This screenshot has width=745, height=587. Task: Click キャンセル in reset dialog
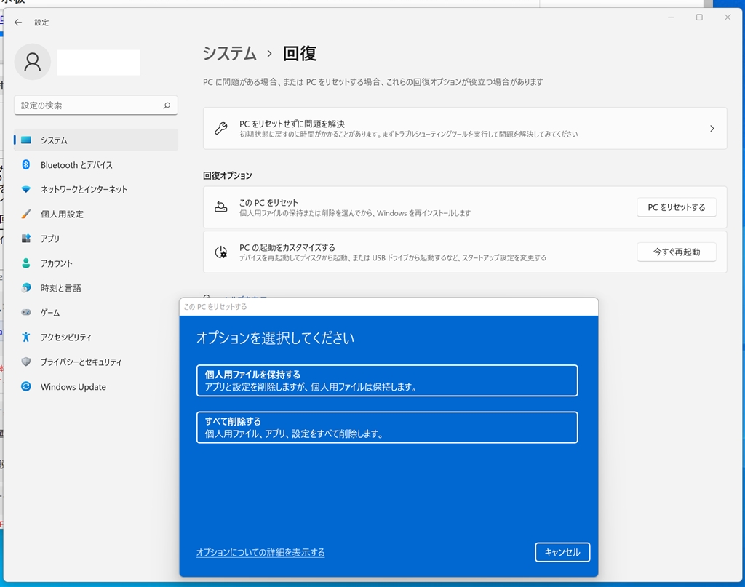click(562, 552)
